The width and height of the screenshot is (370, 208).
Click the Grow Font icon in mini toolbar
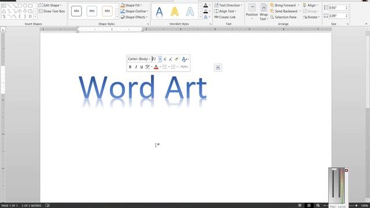point(165,59)
